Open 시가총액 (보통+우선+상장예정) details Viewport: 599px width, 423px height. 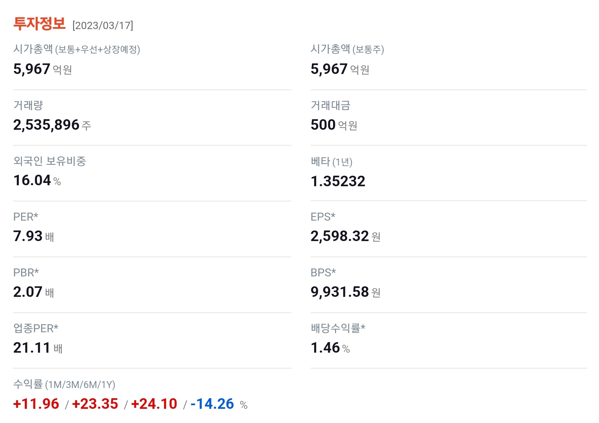[78, 50]
